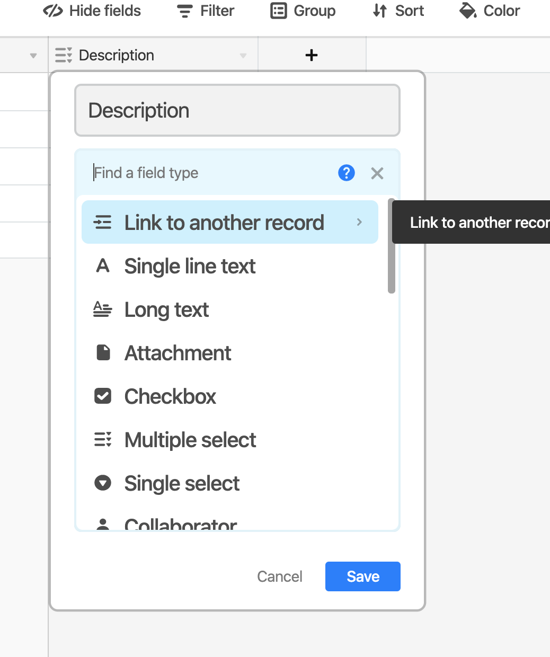Click the Group toolbar icon
Screen dimensions: 550x657
[x=279, y=11]
